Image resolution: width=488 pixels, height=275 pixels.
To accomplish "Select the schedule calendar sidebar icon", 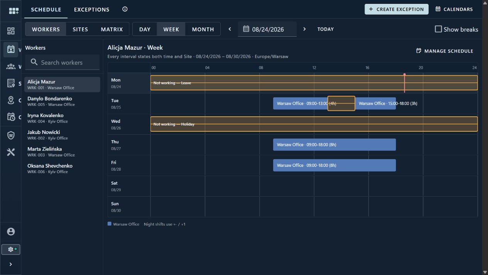I will [x=11, y=49].
